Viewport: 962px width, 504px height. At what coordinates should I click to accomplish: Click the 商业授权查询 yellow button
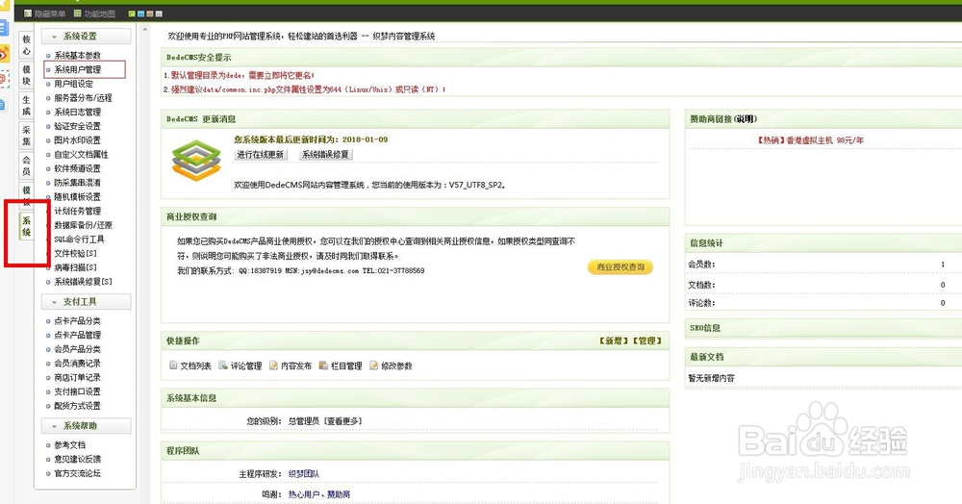click(x=620, y=267)
